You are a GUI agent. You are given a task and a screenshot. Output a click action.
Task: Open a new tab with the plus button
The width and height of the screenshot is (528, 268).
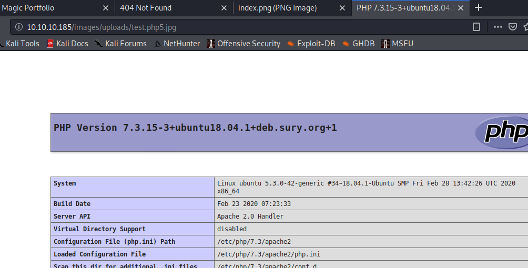479,8
